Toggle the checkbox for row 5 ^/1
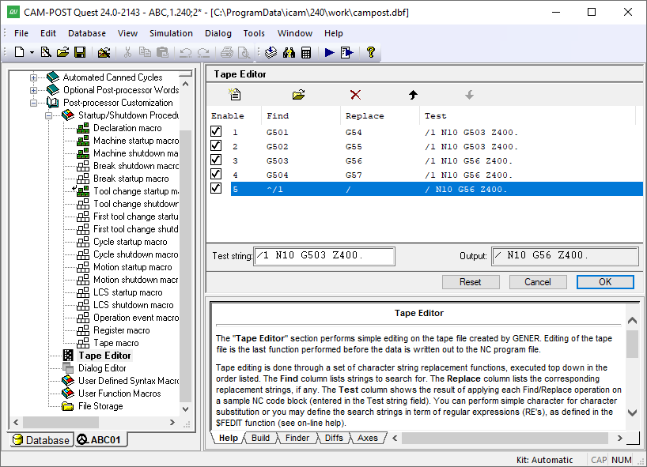 pyautogui.click(x=216, y=188)
